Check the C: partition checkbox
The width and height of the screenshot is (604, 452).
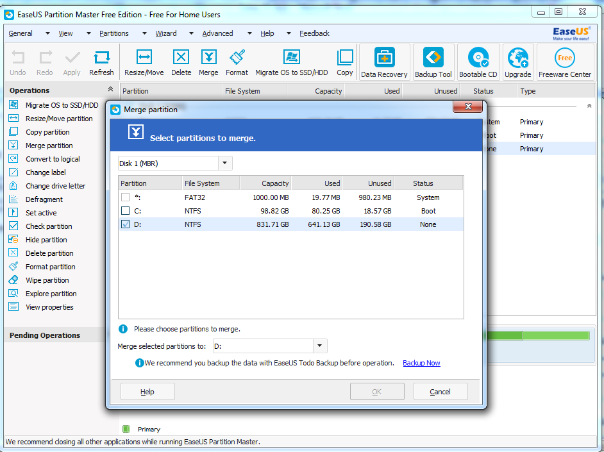[125, 210]
